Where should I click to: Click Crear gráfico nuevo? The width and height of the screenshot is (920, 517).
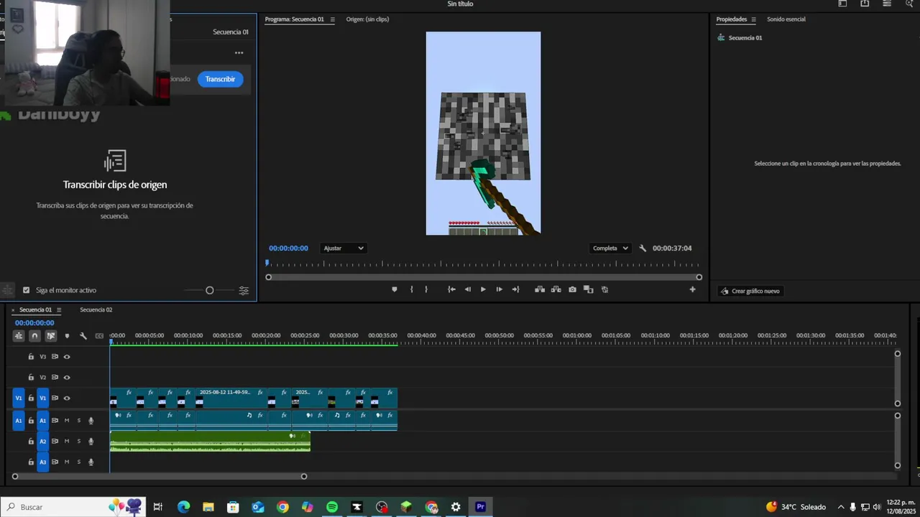click(x=750, y=291)
